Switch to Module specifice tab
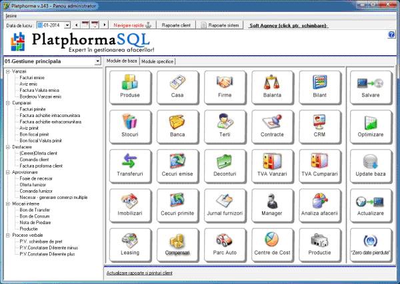The width and height of the screenshot is (400, 284). (x=157, y=61)
